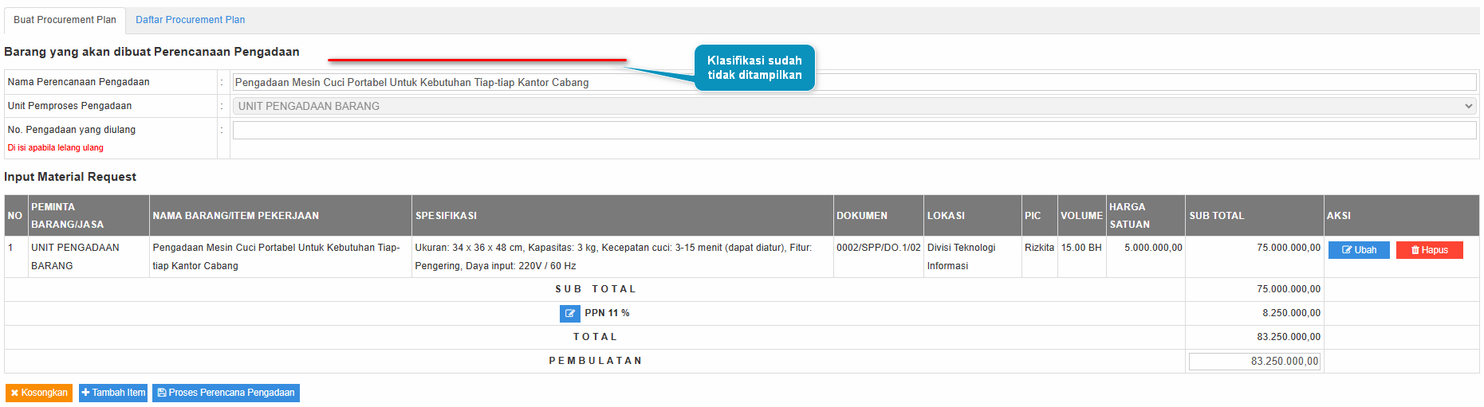Viewport: 1484px width, 407px height.
Task: Open the Unit Pemproses Pengadaan dropdown
Action: click(x=854, y=106)
